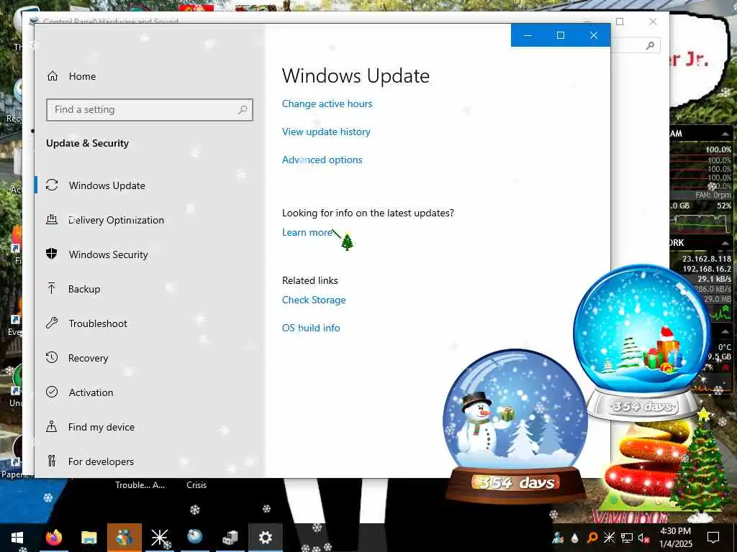Click the Crisis desktop icon label

pyautogui.click(x=196, y=485)
